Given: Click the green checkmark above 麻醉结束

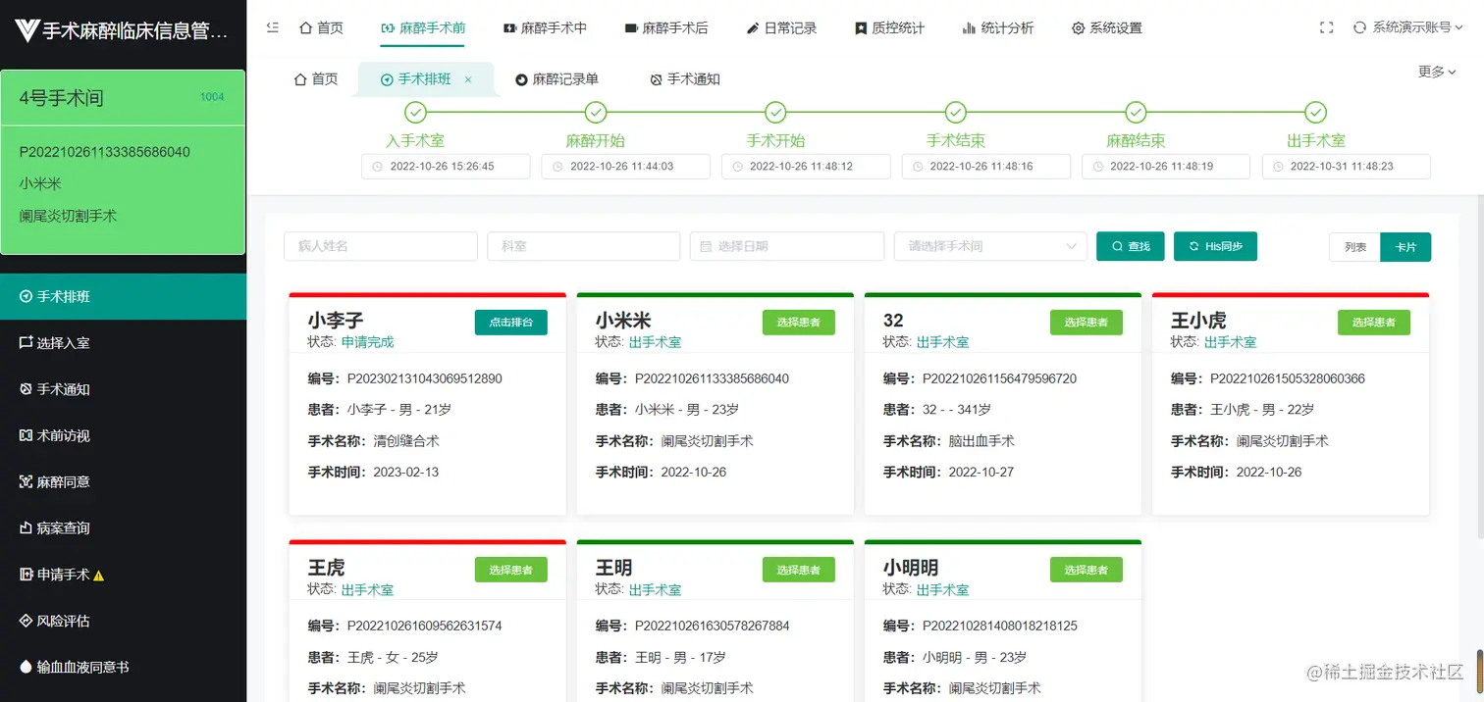Looking at the screenshot, I should pyautogui.click(x=1136, y=112).
